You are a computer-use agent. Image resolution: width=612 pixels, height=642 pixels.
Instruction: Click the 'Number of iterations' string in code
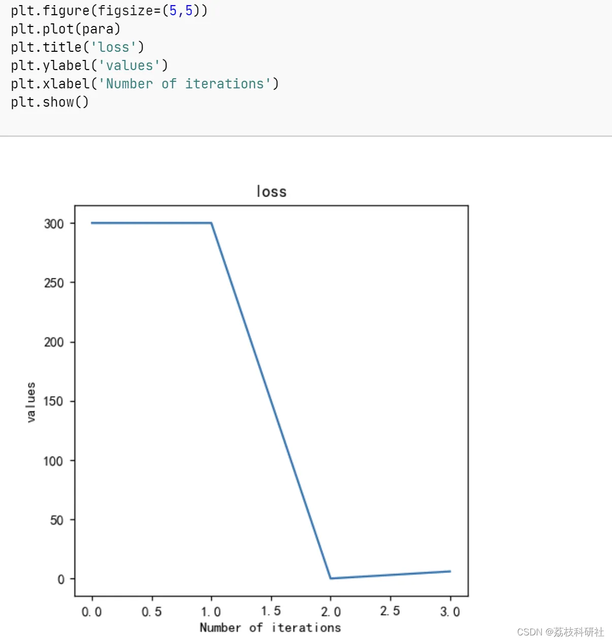click(x=185, y=84)
